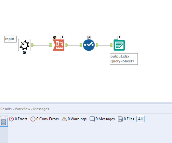The width and height of the screenshot is (172, 143).
Task: Click Output Data input anchor
Action: pyautogui.click(x=111, y=45)
